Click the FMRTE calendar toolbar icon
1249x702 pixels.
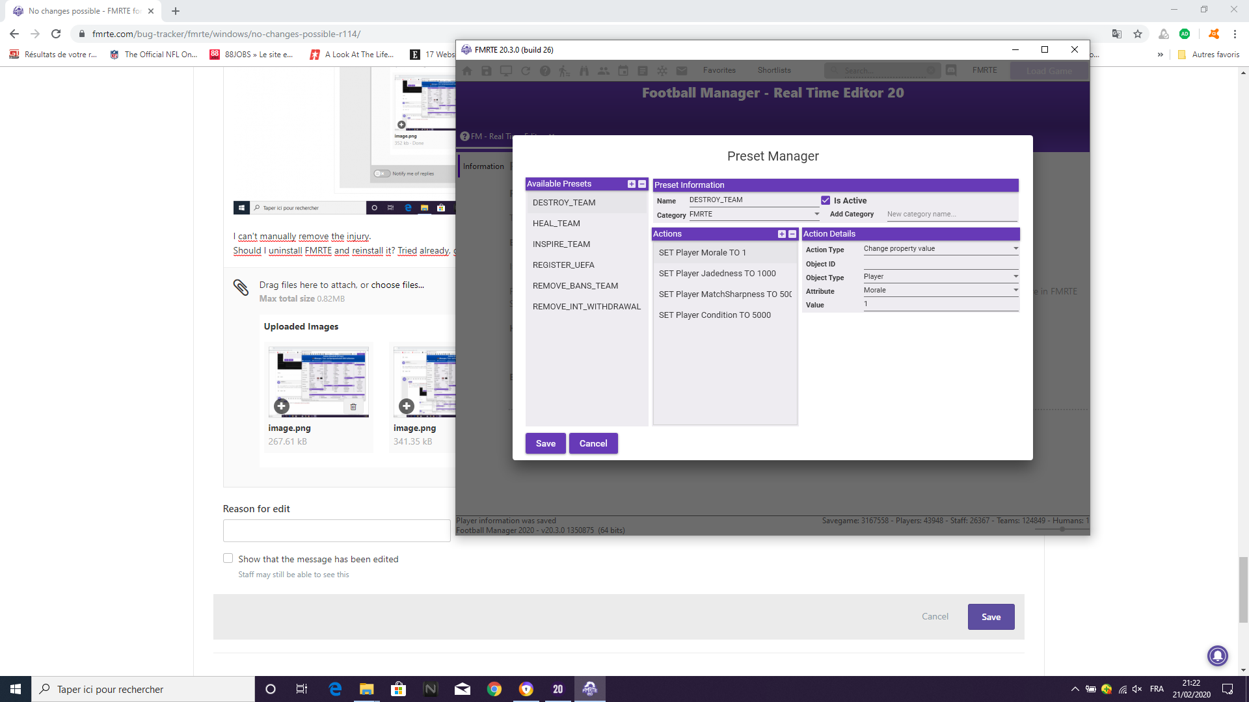(623, 70)
